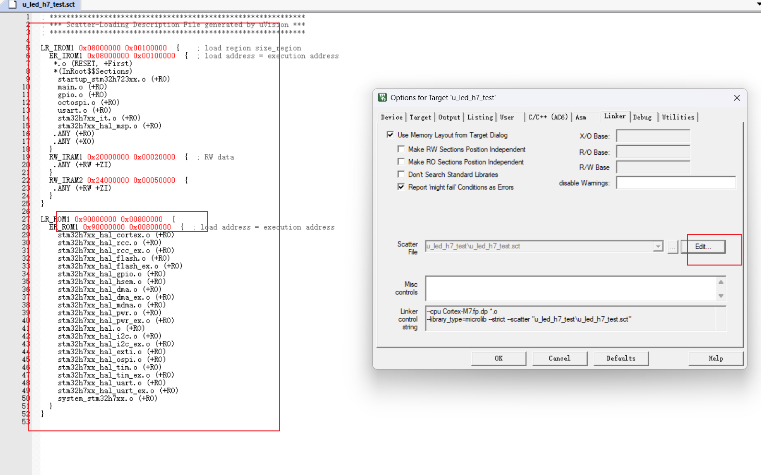Click the "*.o (RESET, +First)" line
Screen dimensions: 761x475
click(93, 64)
